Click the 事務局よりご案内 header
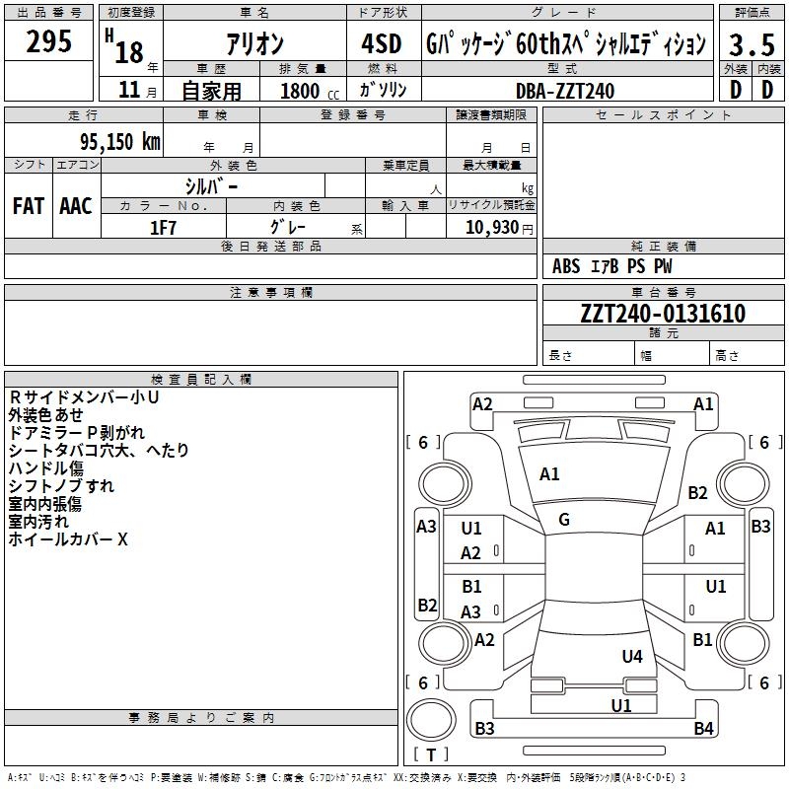Screen dimensions: 789x789 201,718
